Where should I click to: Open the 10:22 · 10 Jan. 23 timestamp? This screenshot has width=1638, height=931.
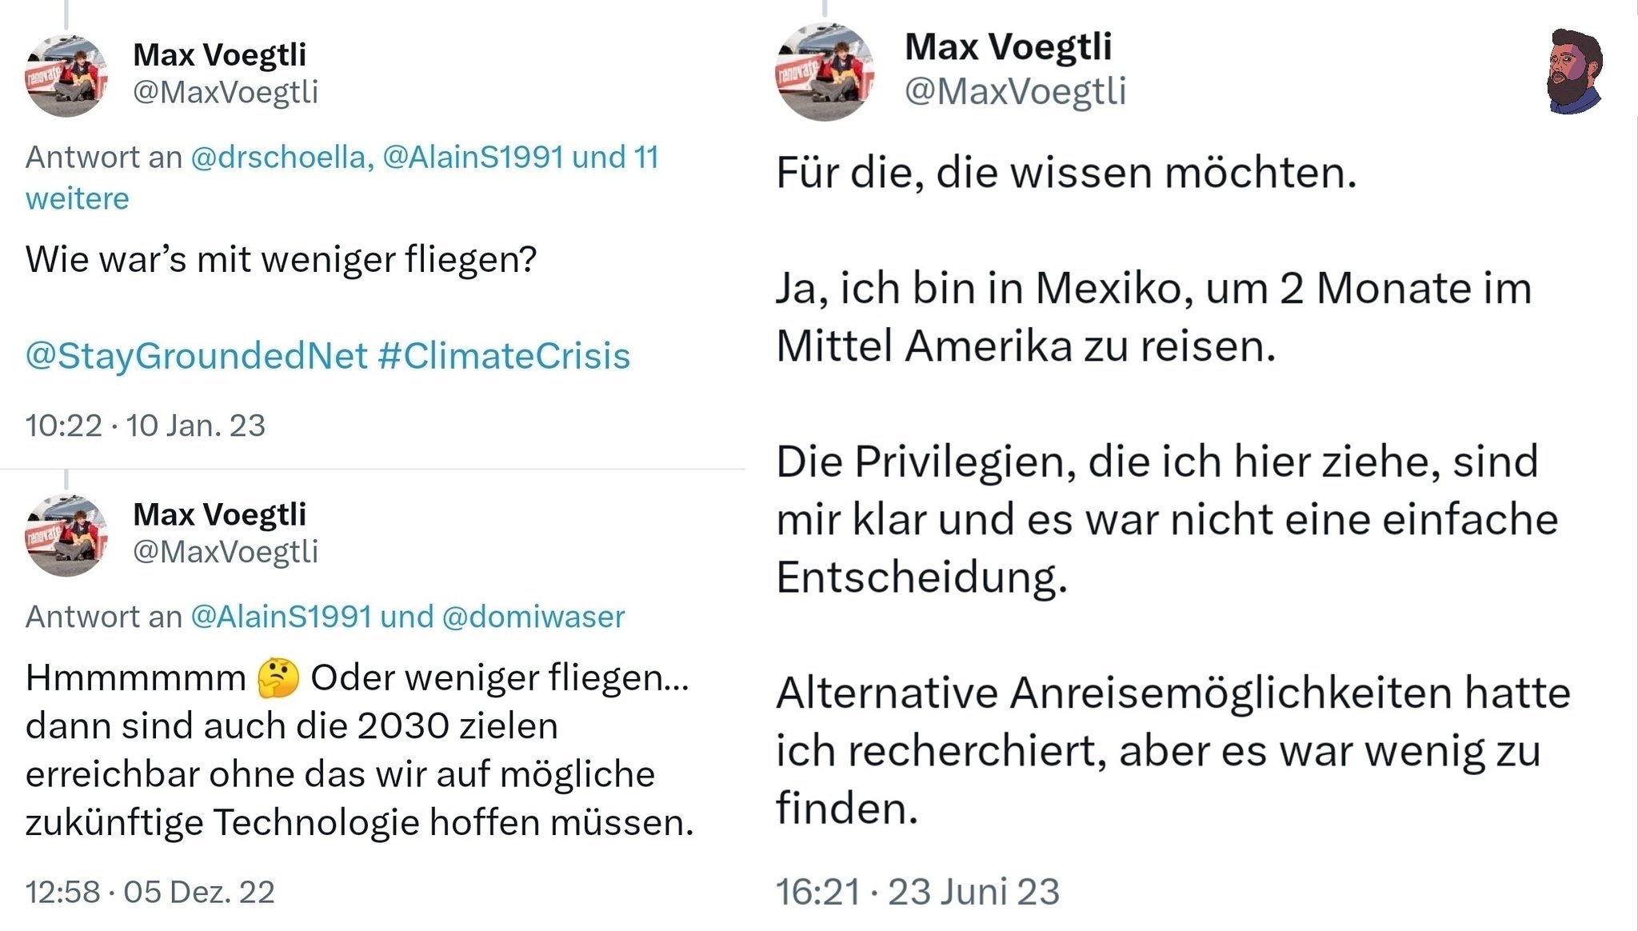(145, 426)
